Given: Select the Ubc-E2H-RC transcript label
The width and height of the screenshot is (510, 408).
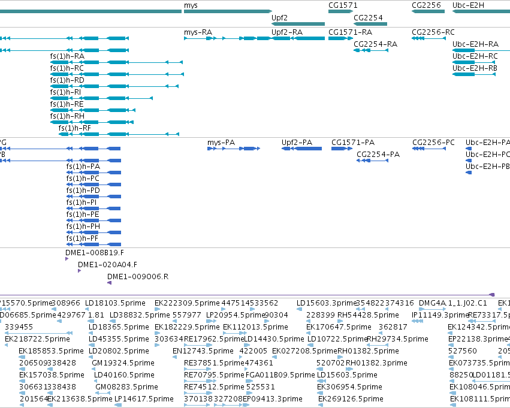Looking at the screenshot, I should 475,56.
